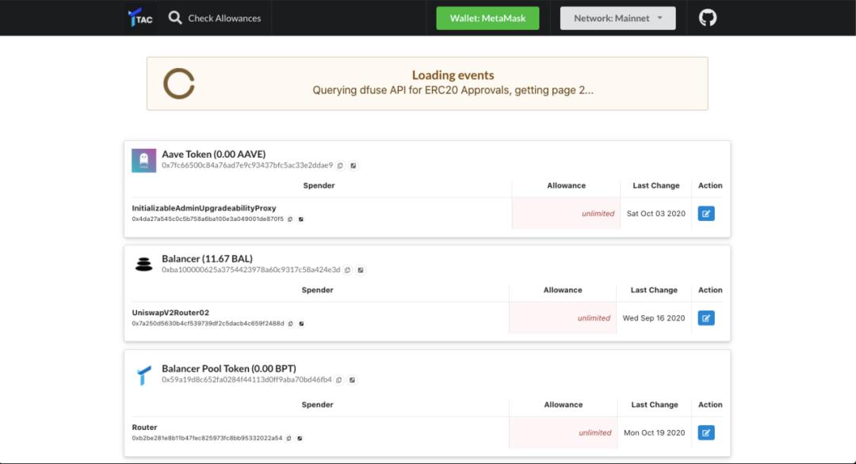Screen dimensions: 856x464
Task: Copy the Balancer contract address
Action: click(x=348, y=270)
